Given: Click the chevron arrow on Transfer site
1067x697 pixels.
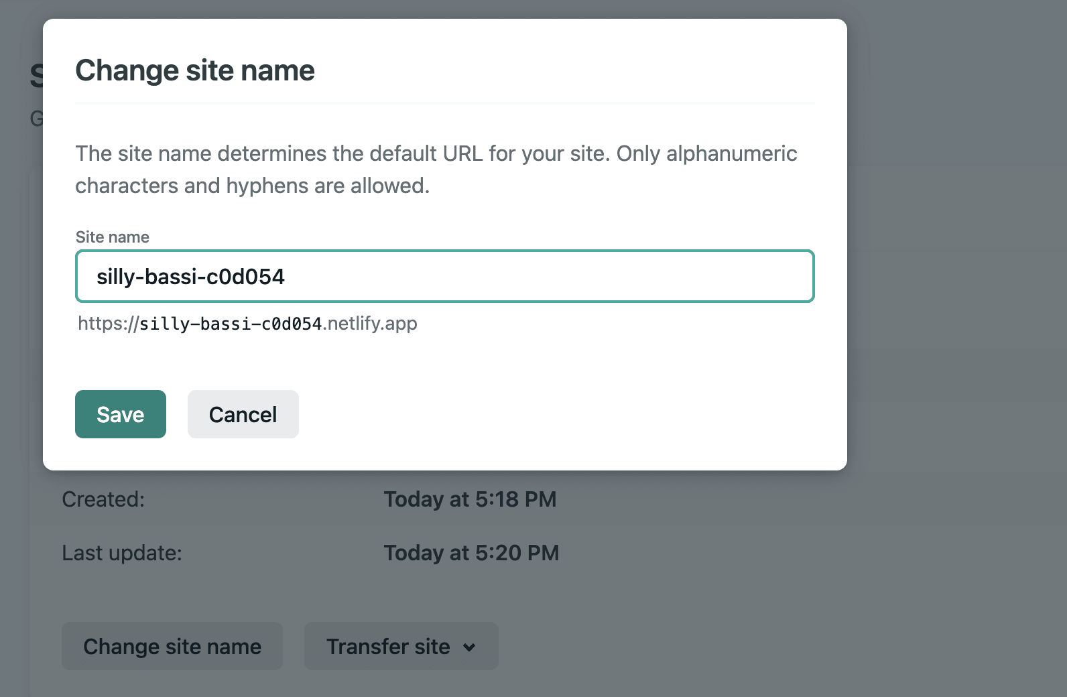Looking at the screenshot, I should (x=469, y=647).
